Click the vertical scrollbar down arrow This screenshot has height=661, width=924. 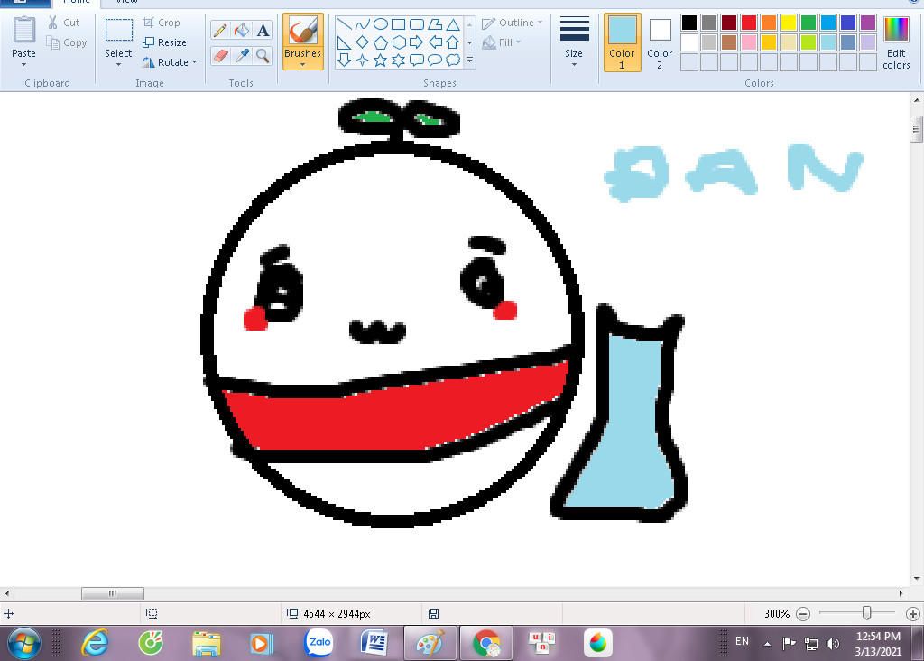coord(917,579)
